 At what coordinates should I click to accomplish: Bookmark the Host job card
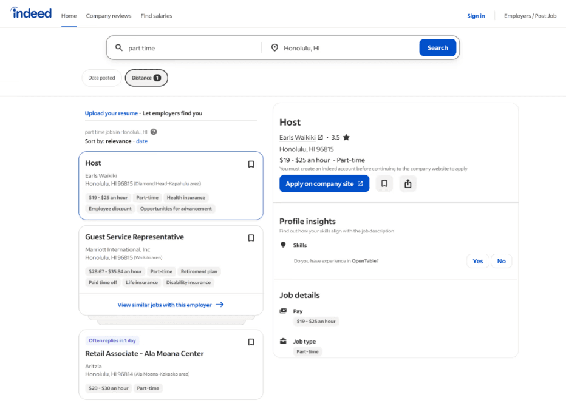(251, 164)
